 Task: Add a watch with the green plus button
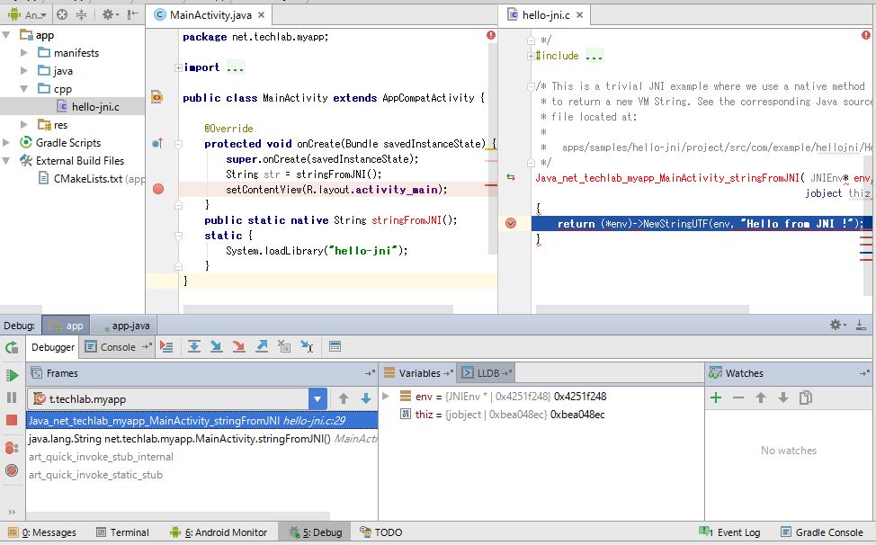click(x=715, y=397)
